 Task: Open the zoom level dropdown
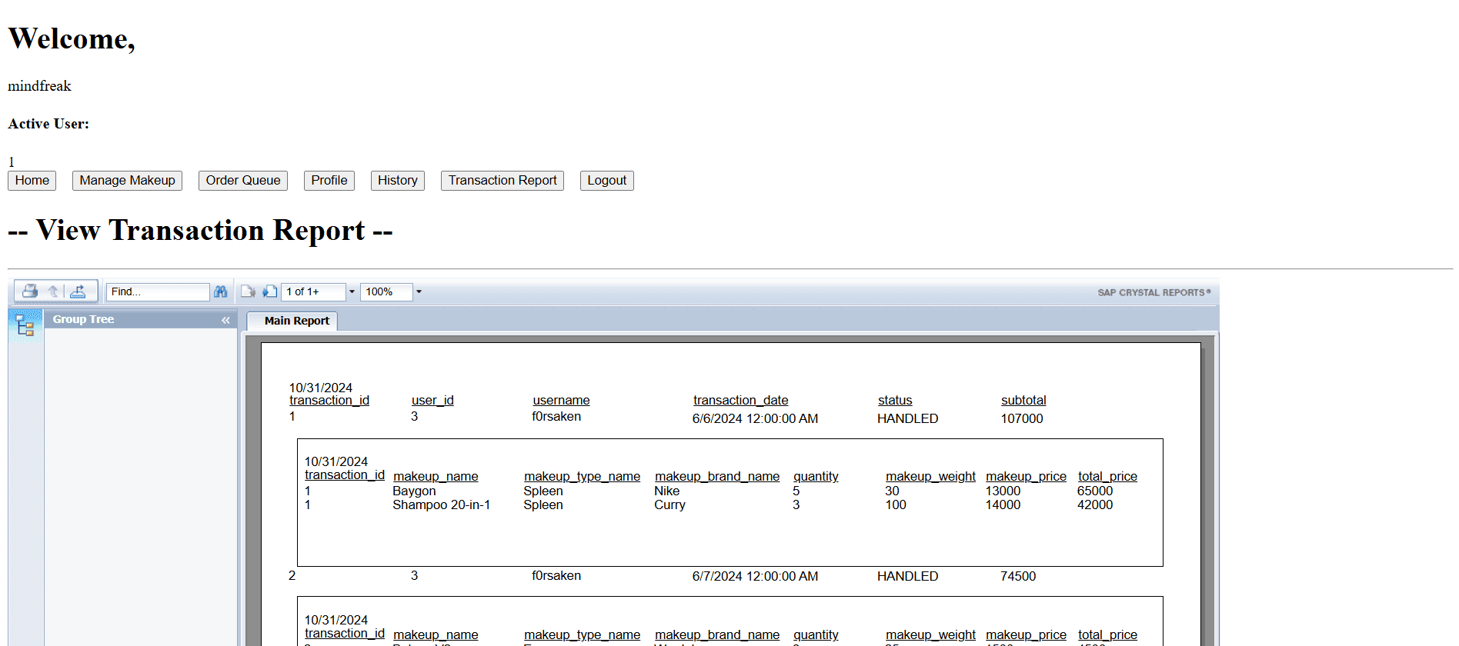click(x=419, y=292)
